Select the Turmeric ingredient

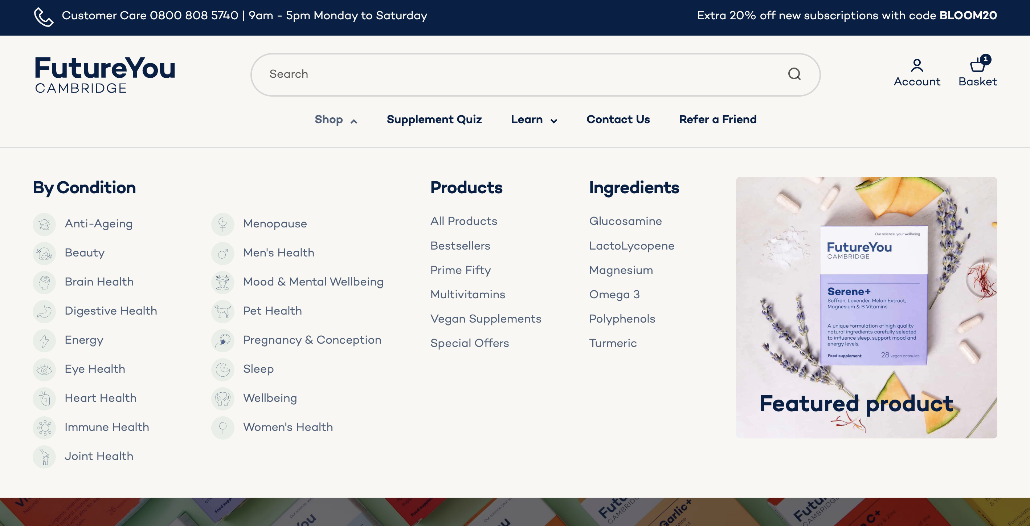[x=613, y=343]
